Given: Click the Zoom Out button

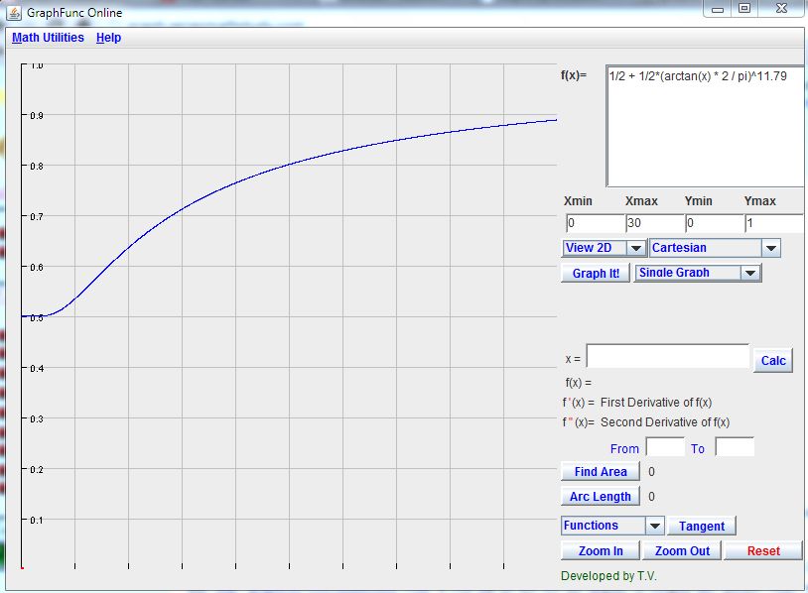Looking at the screenshot, I should tap(682, 550).
